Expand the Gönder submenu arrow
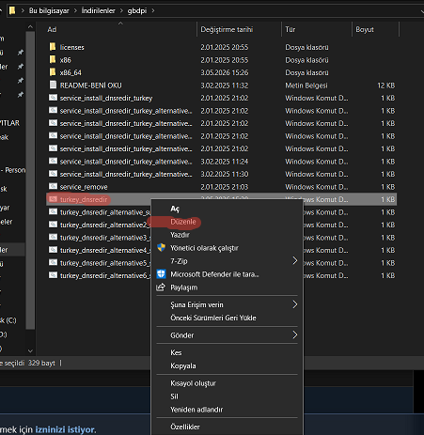Screen dimensions: 424x435 [294, 335]
